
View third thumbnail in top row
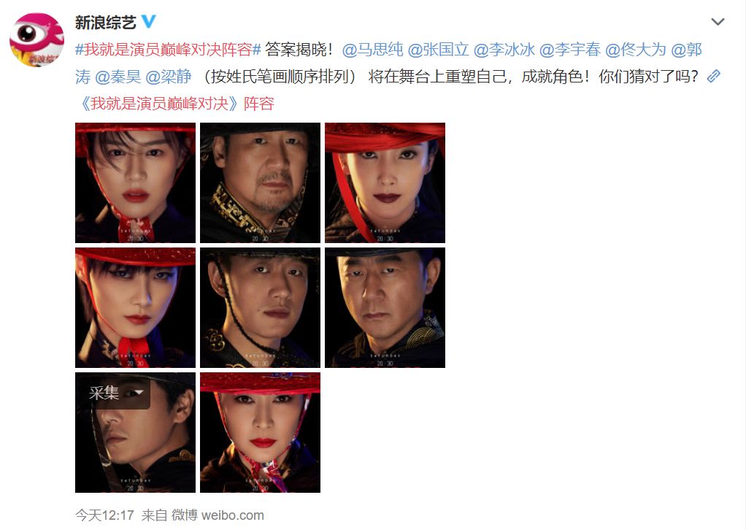coord(385,183)
